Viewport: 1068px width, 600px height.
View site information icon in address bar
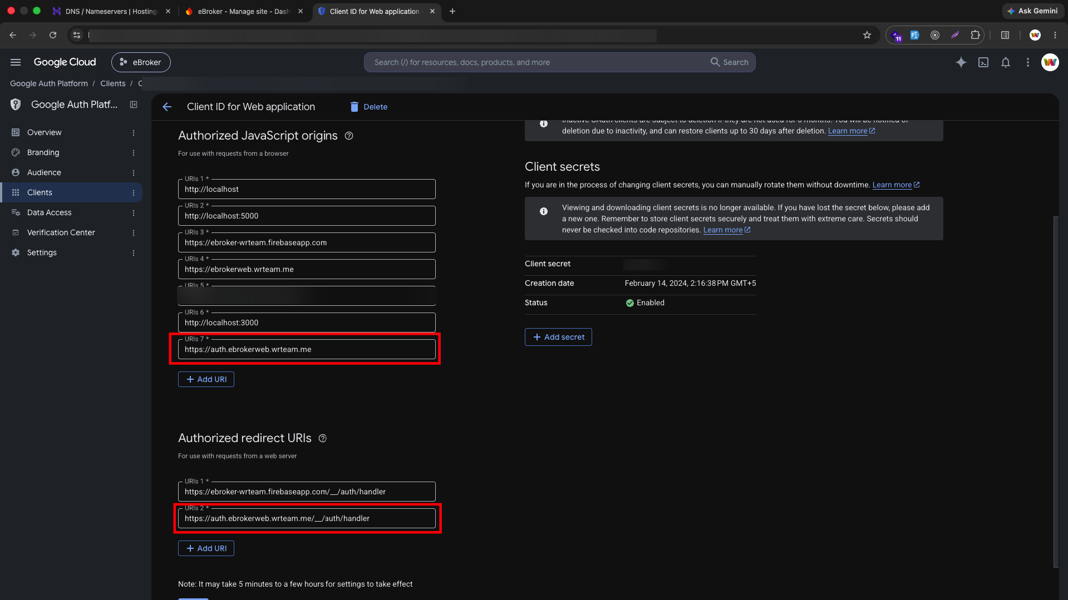(x=77, y=35)
